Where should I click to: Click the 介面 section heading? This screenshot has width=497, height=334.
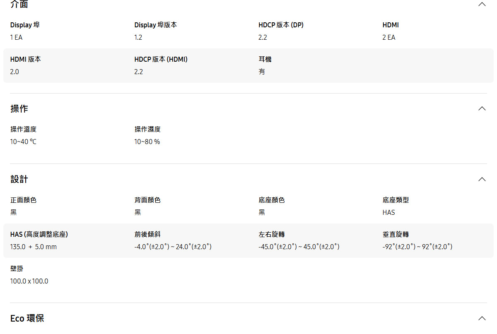(x=19, y=4)
